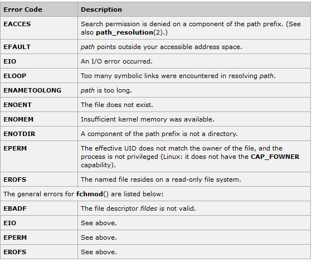Screen dimensions: 312x262
Task: Click 'See above.' in the last EROFS row
Action: tap(99, 252)
